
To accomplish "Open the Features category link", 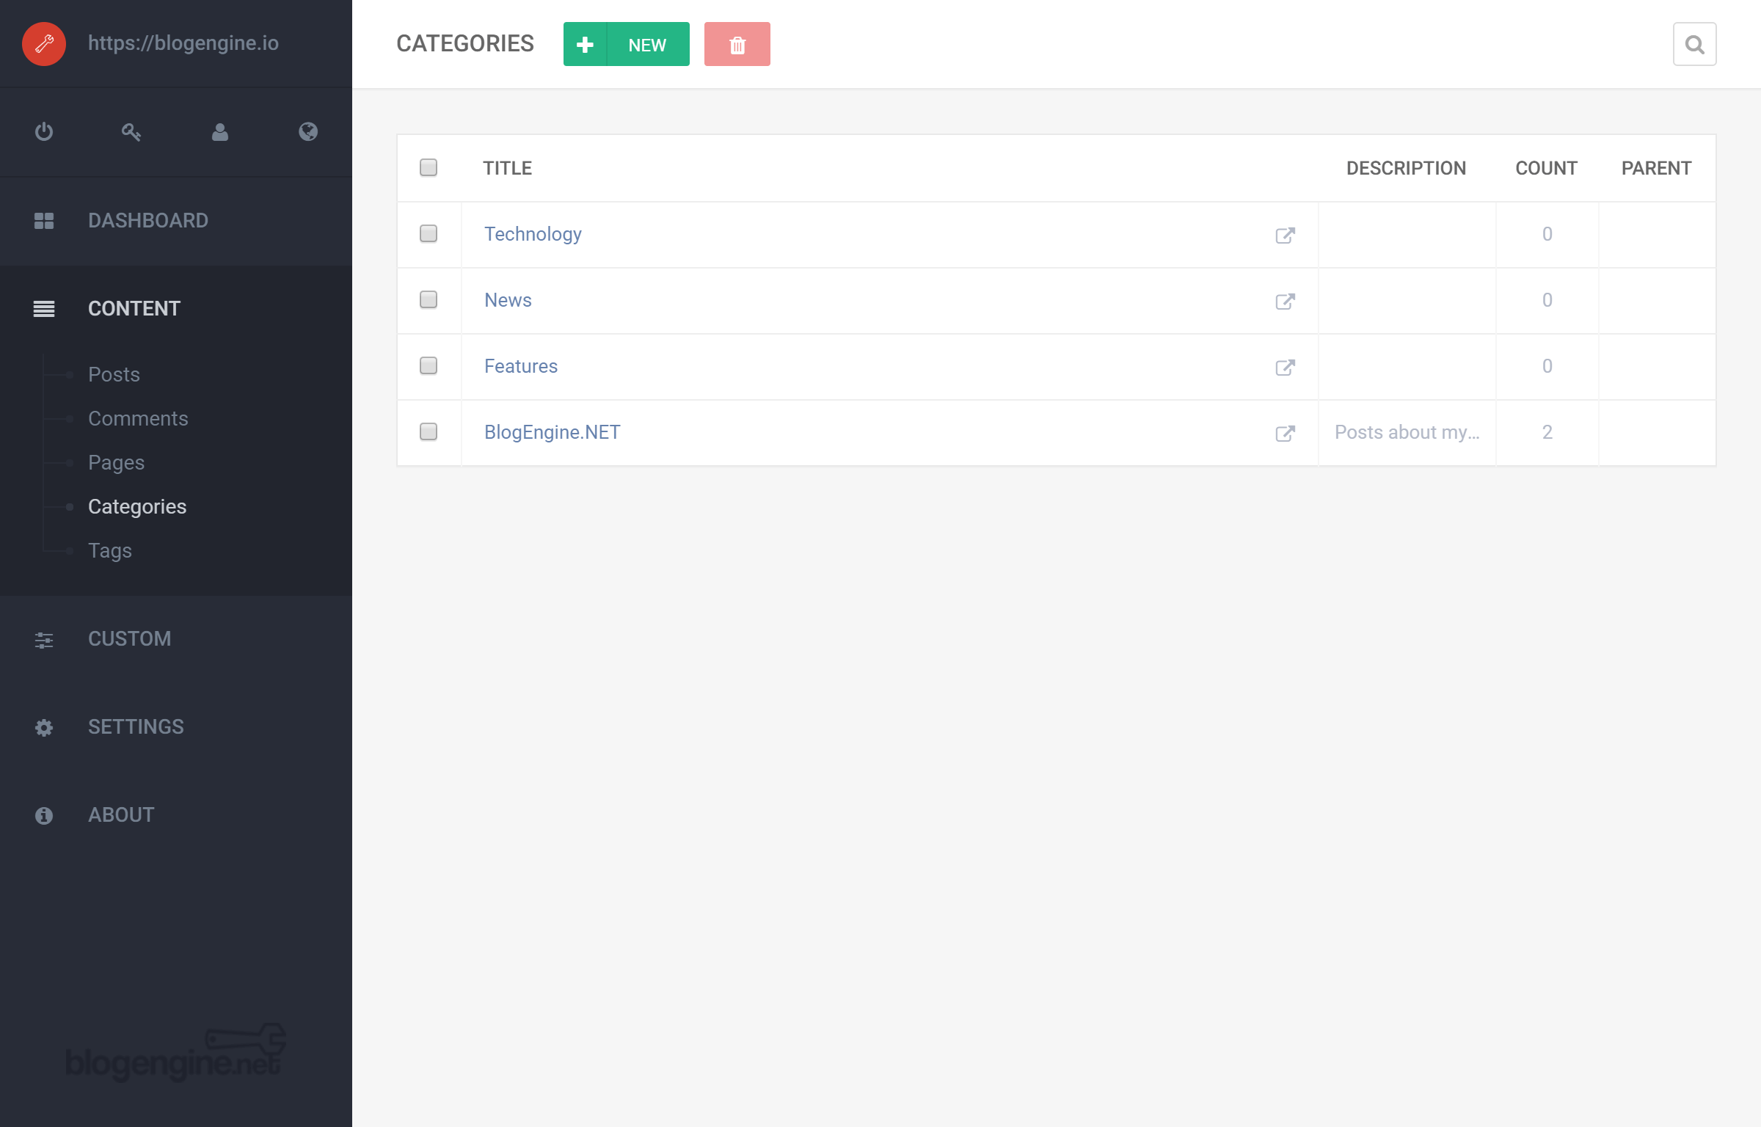I will (521, 366).
